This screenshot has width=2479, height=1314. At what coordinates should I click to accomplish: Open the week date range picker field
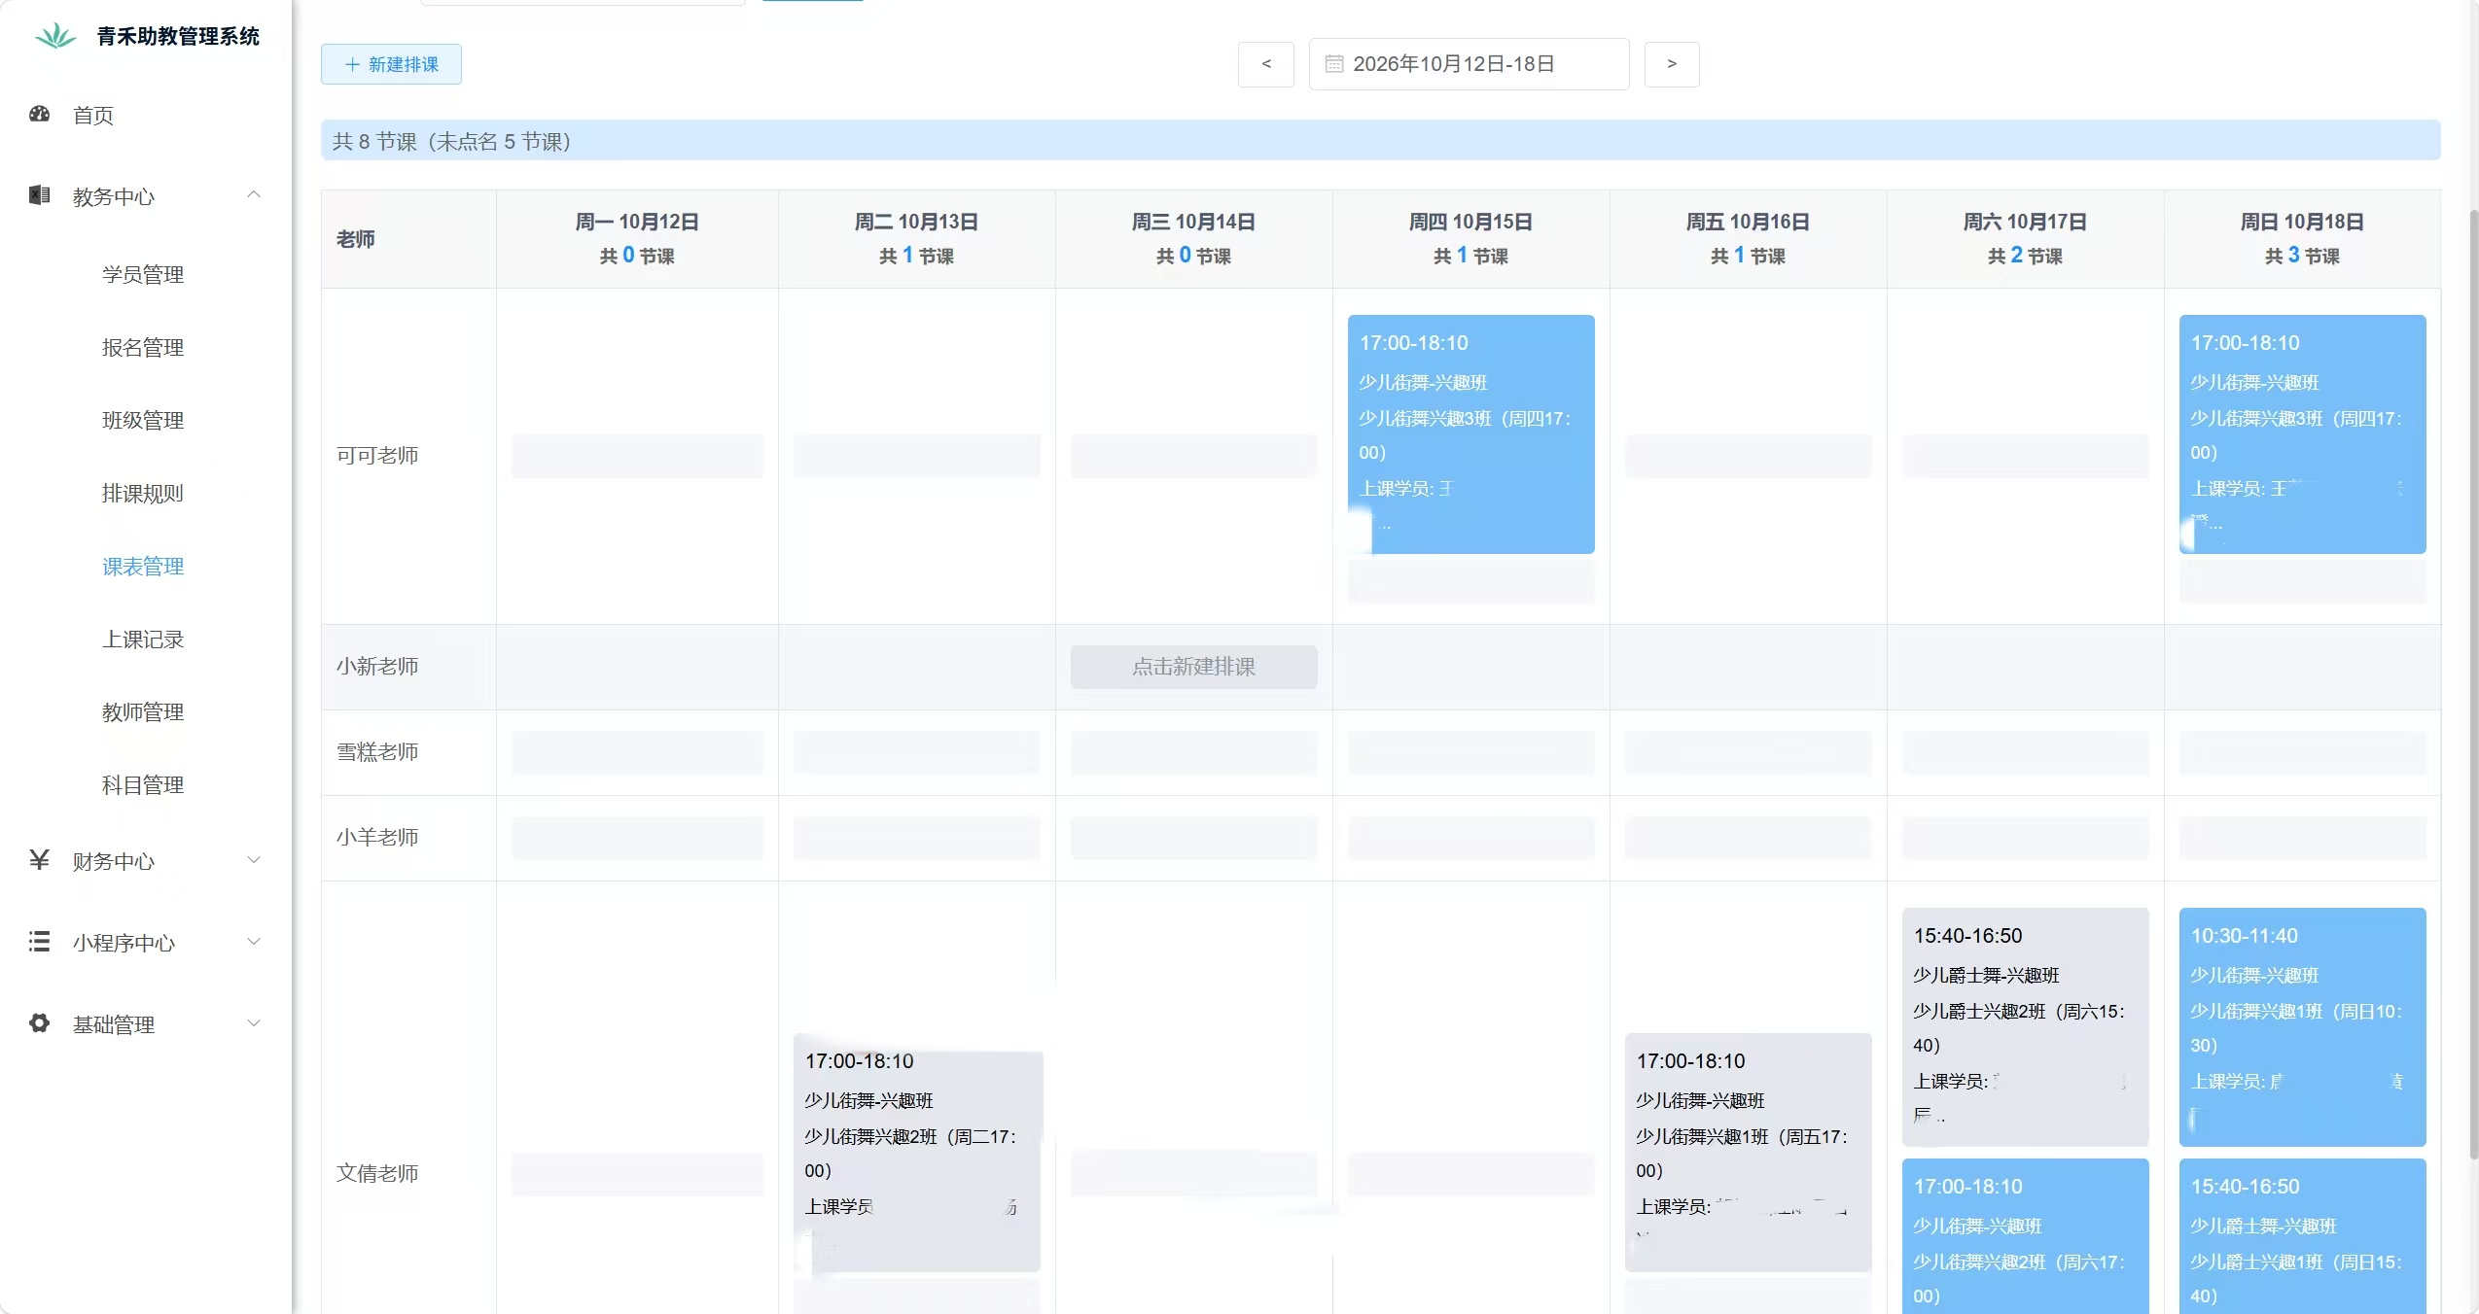[1469, 64]
